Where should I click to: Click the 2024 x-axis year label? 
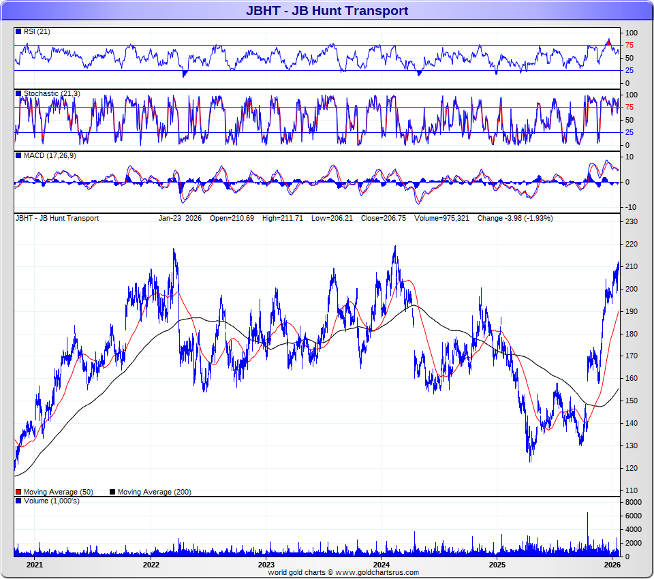point(381,565)
